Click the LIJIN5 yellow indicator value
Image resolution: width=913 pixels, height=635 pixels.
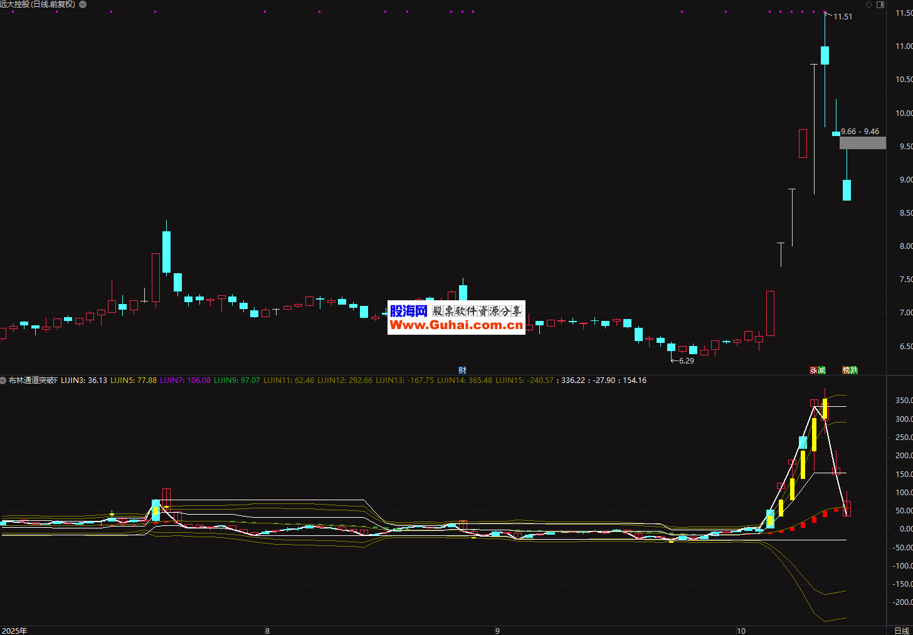(134, 380)
